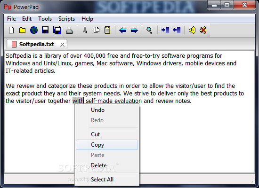The height and width of the screenshot is (188, 259).
Task: Click the window resize grip corner
Action: (252, 181)
